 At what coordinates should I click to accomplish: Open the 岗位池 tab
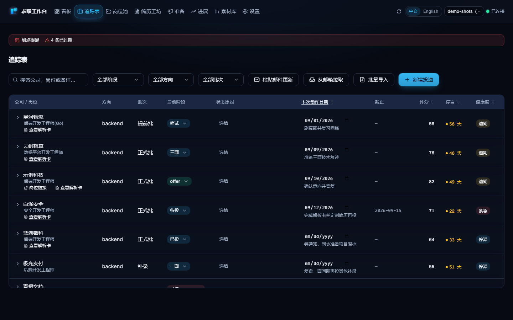[x=117, y=11]
